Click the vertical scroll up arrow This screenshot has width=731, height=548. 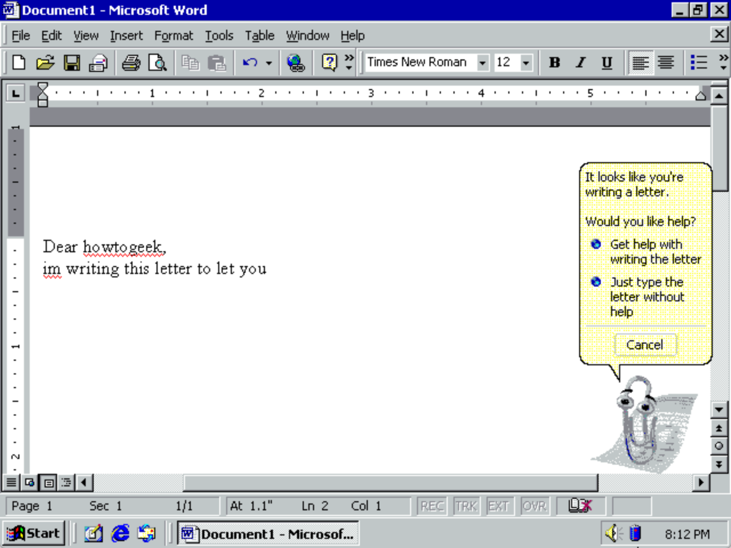tap(719, 95)
